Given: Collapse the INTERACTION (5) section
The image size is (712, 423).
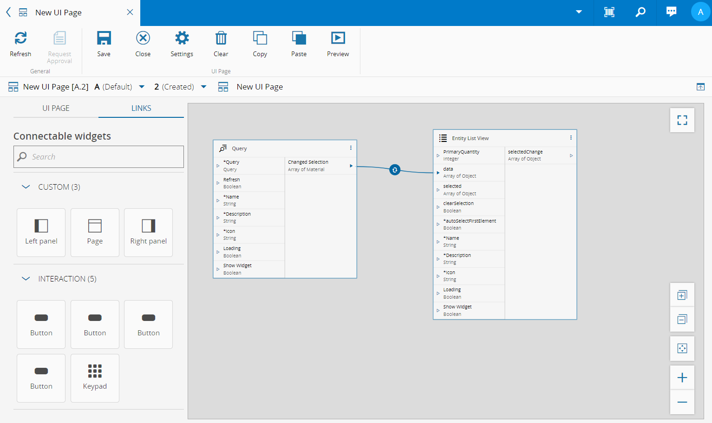Looking at the screenshot, I should [x=26, y=279].
